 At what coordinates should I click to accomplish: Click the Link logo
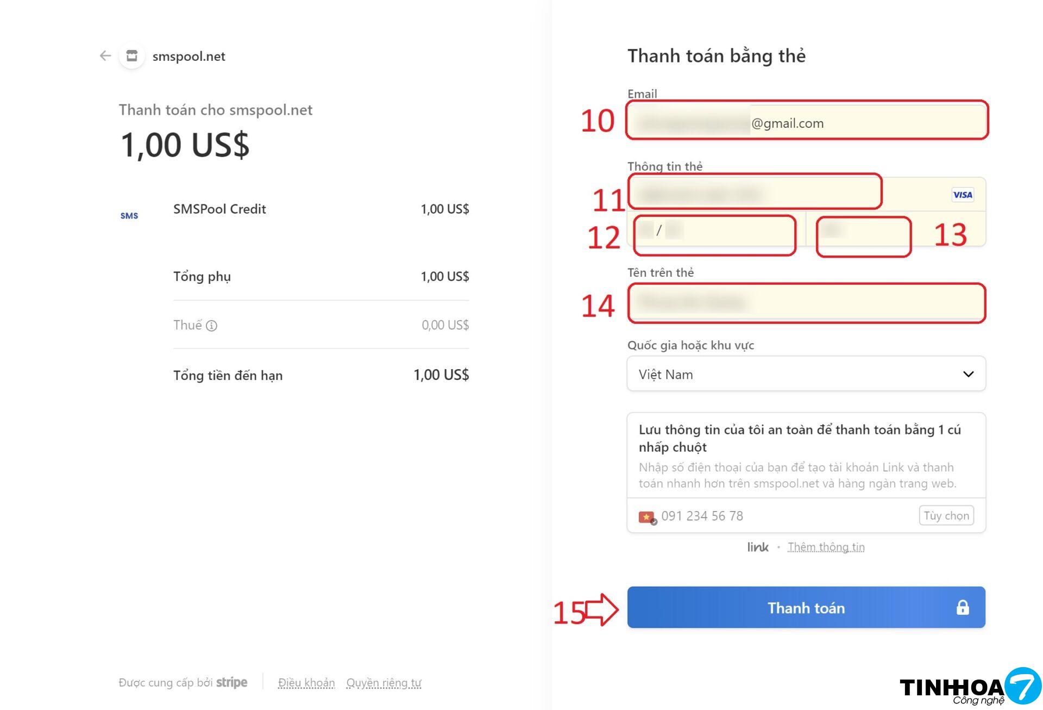758,547
